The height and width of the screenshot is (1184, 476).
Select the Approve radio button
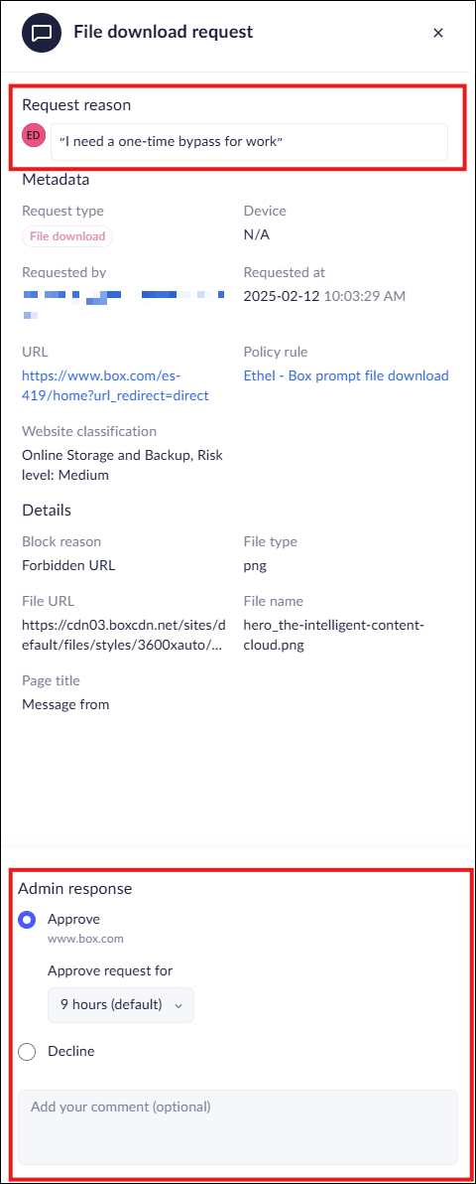point(27,920)
